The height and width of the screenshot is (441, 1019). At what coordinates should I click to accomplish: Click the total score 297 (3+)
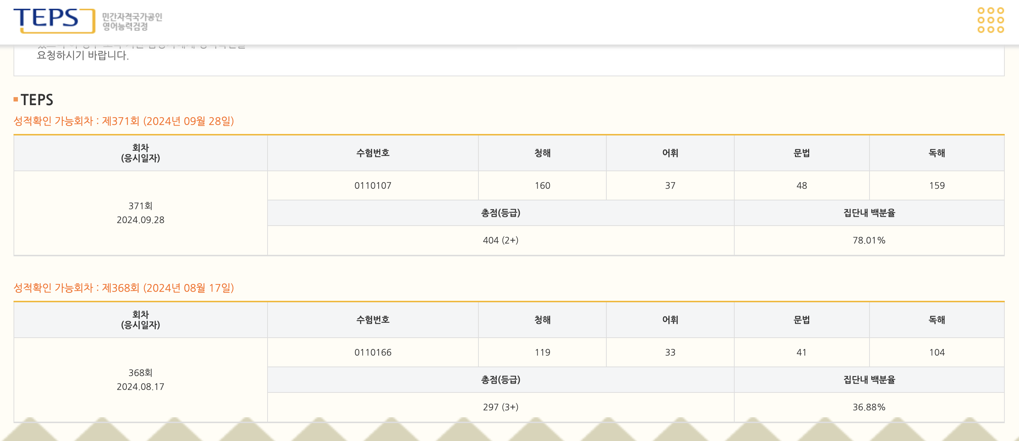pos(500,407)
